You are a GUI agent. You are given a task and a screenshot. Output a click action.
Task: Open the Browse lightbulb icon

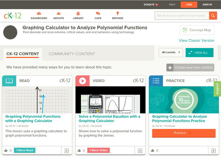click(118, 13)
